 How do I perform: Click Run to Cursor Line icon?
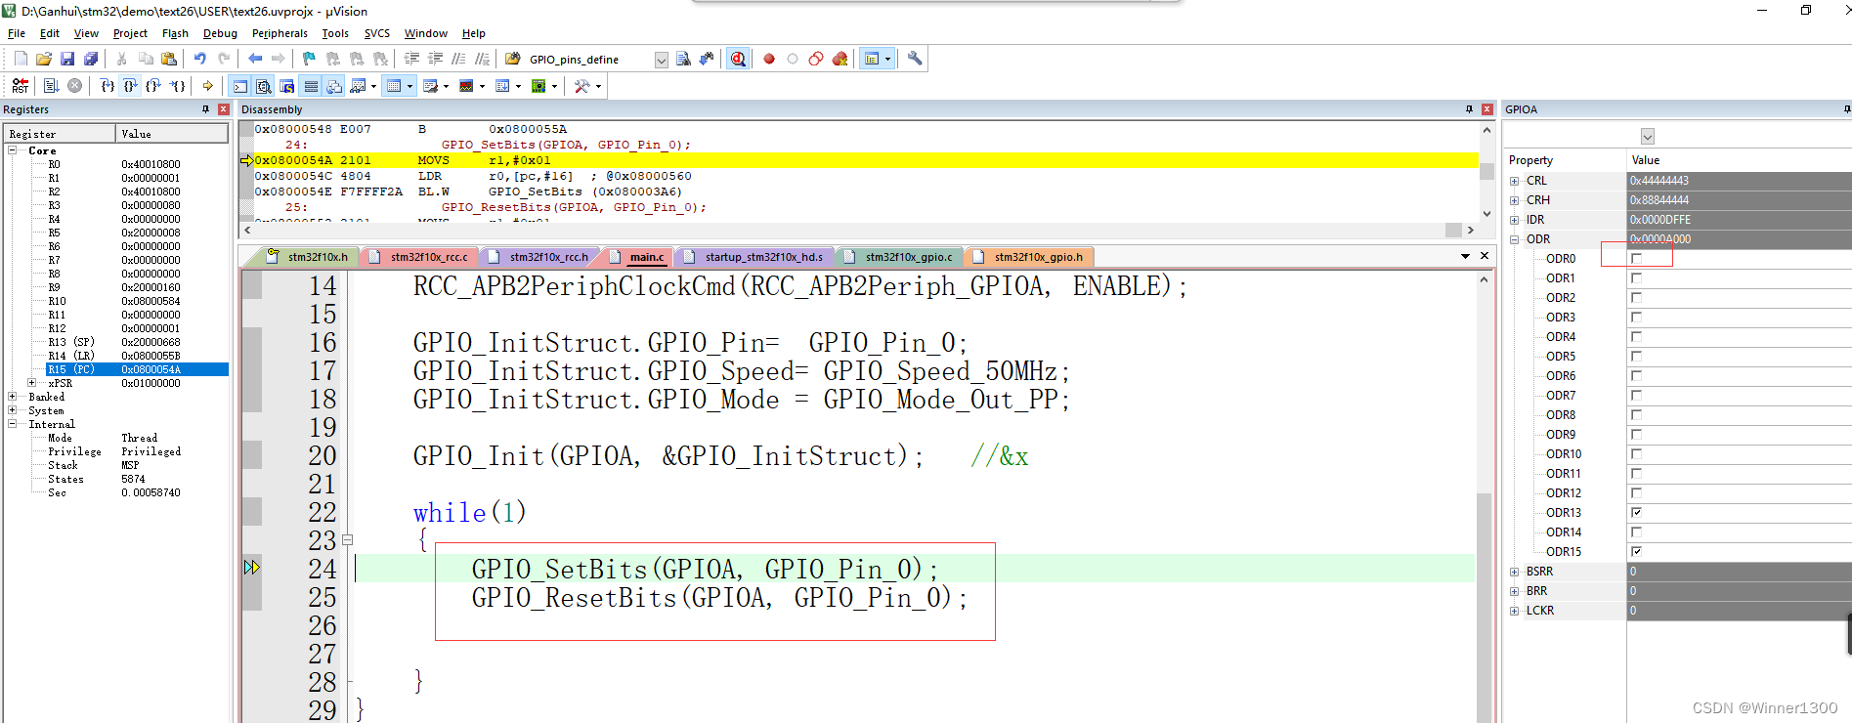pos(177,86)
